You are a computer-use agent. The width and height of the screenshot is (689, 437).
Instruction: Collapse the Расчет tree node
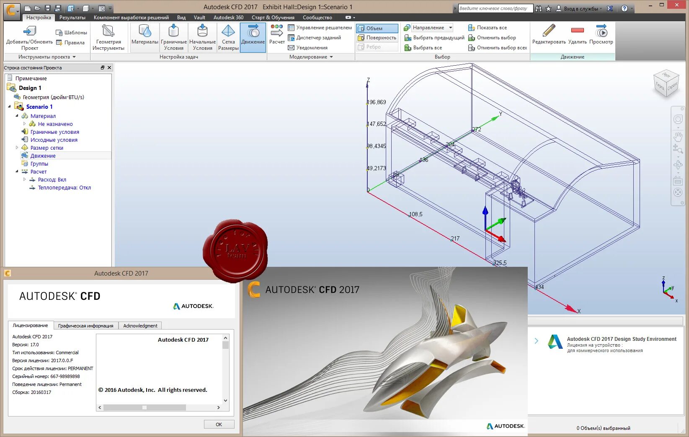click(17, 171)
